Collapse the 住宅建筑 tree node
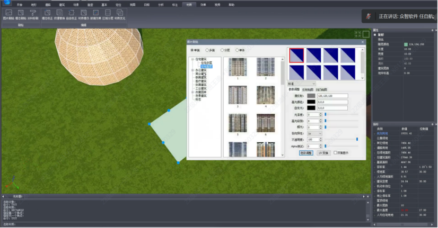The height and width of the screenshot is (228, 438). [192, 59]
